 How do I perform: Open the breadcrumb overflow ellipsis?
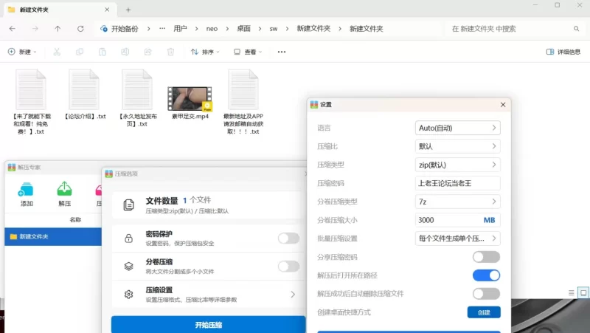pyautogui.click(x=162, y=29)
